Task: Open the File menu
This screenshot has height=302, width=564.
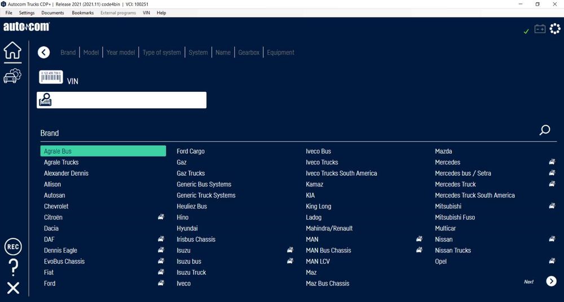Action: click(x=8, y=12)
